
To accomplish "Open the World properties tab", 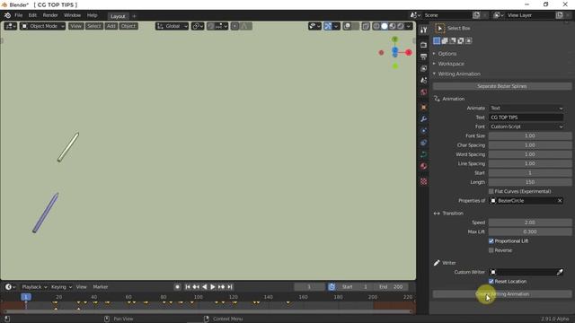I will 423,92.
